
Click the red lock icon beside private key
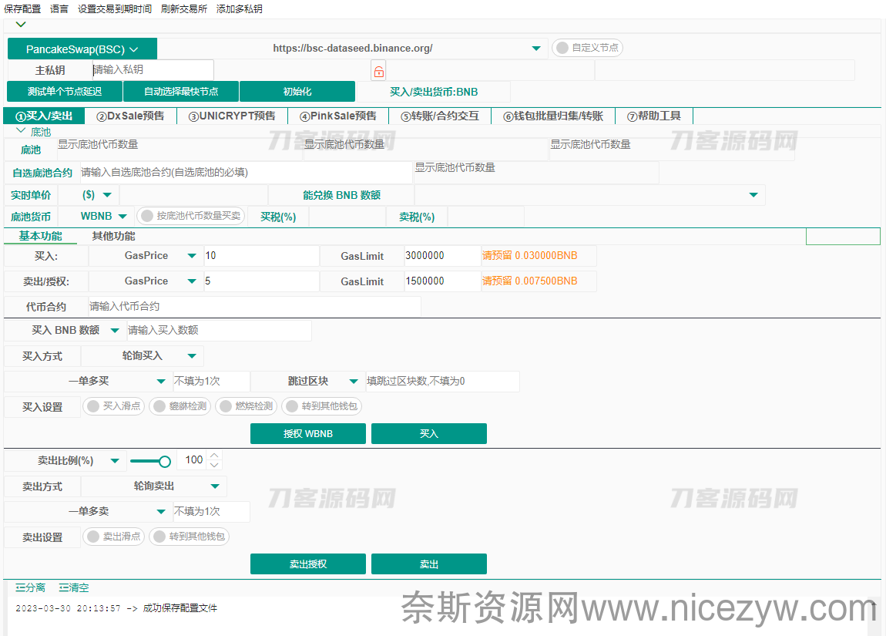coord(378,71)
